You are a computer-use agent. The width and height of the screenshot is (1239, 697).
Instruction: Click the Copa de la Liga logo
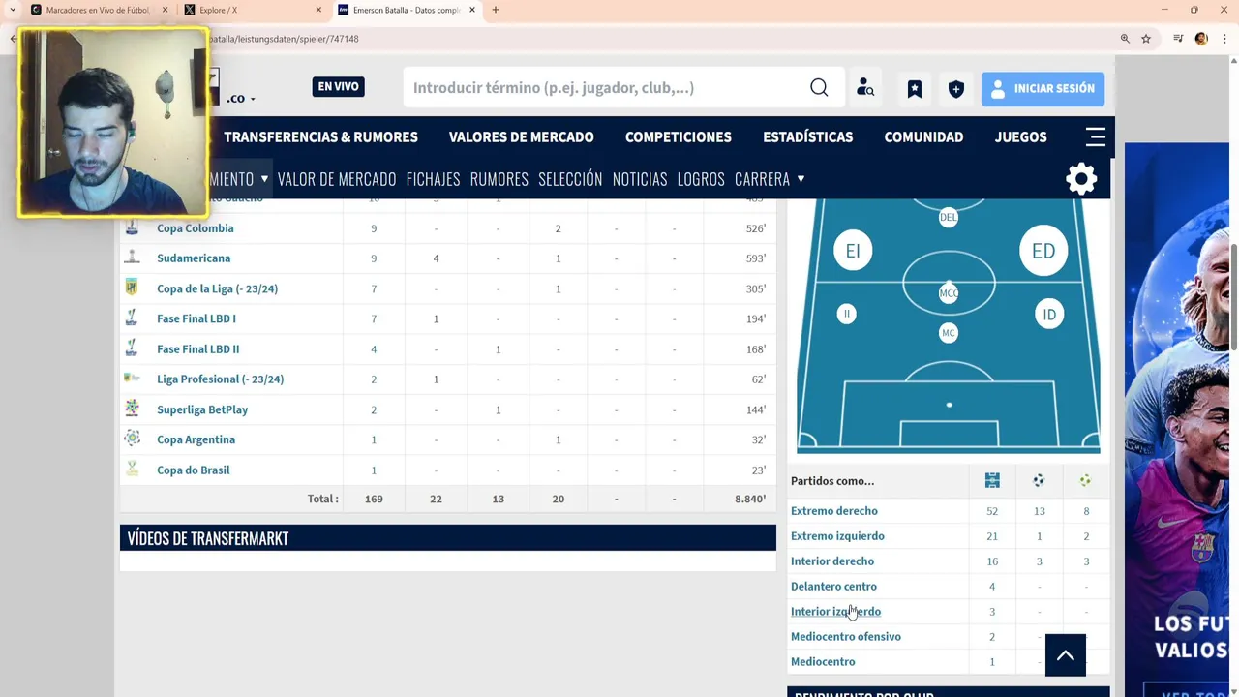132,288
